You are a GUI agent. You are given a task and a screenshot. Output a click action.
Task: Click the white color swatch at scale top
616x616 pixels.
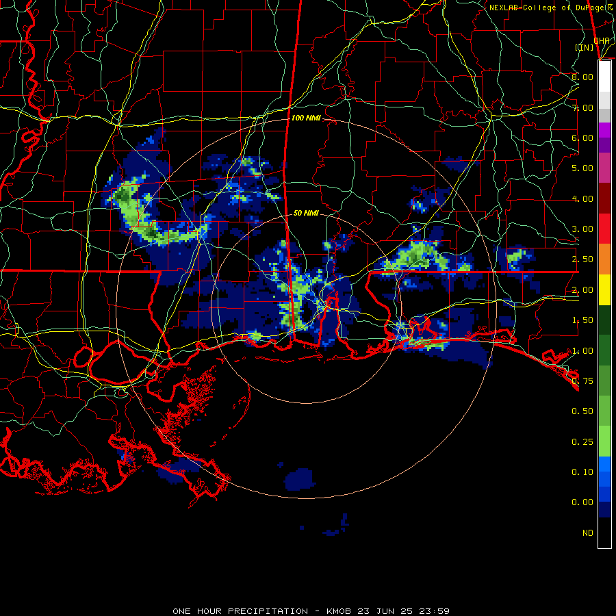(604, 77)
